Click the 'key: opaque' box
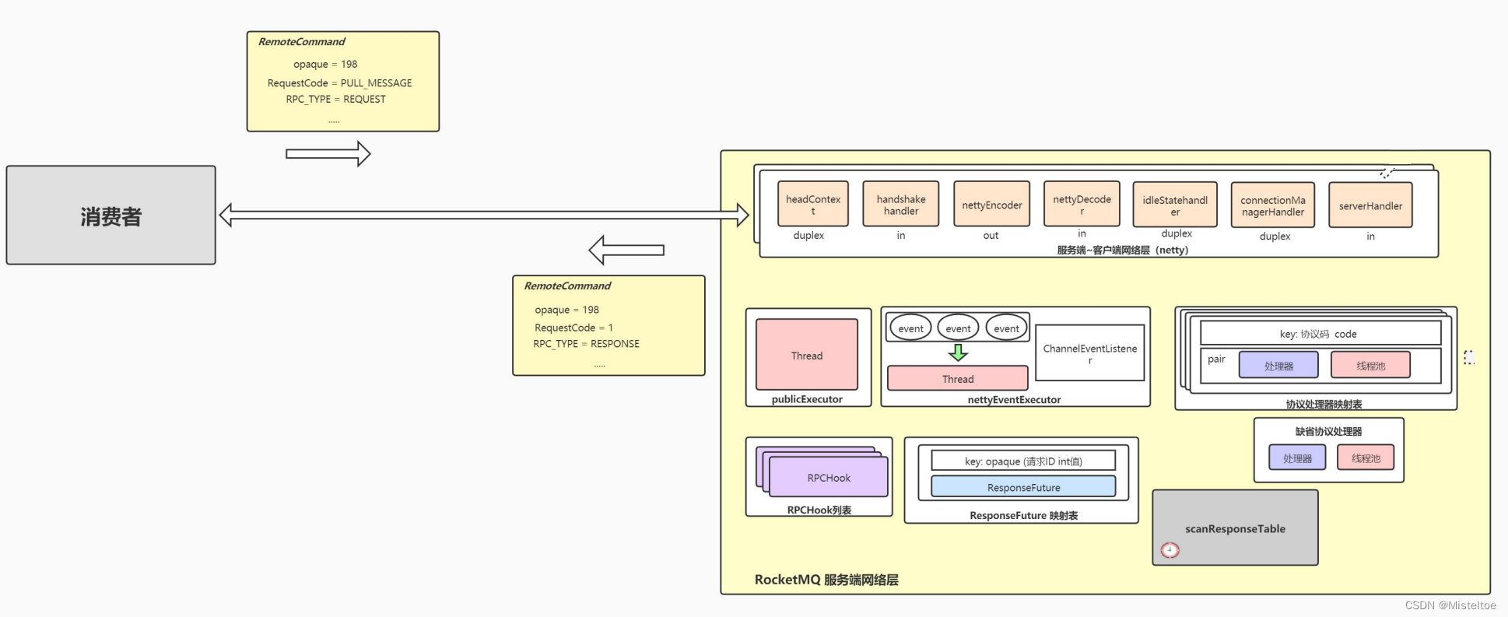The width and height of the screenshot is (1508, 617). point(1023,461)
